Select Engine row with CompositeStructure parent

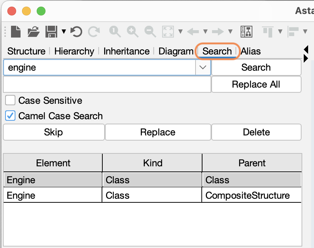tap(152, 195)
